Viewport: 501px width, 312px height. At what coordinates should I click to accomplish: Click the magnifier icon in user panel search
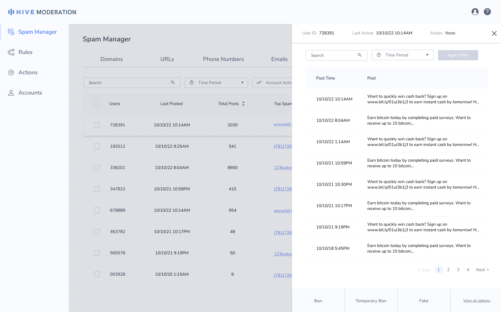[x=360, y=55]
